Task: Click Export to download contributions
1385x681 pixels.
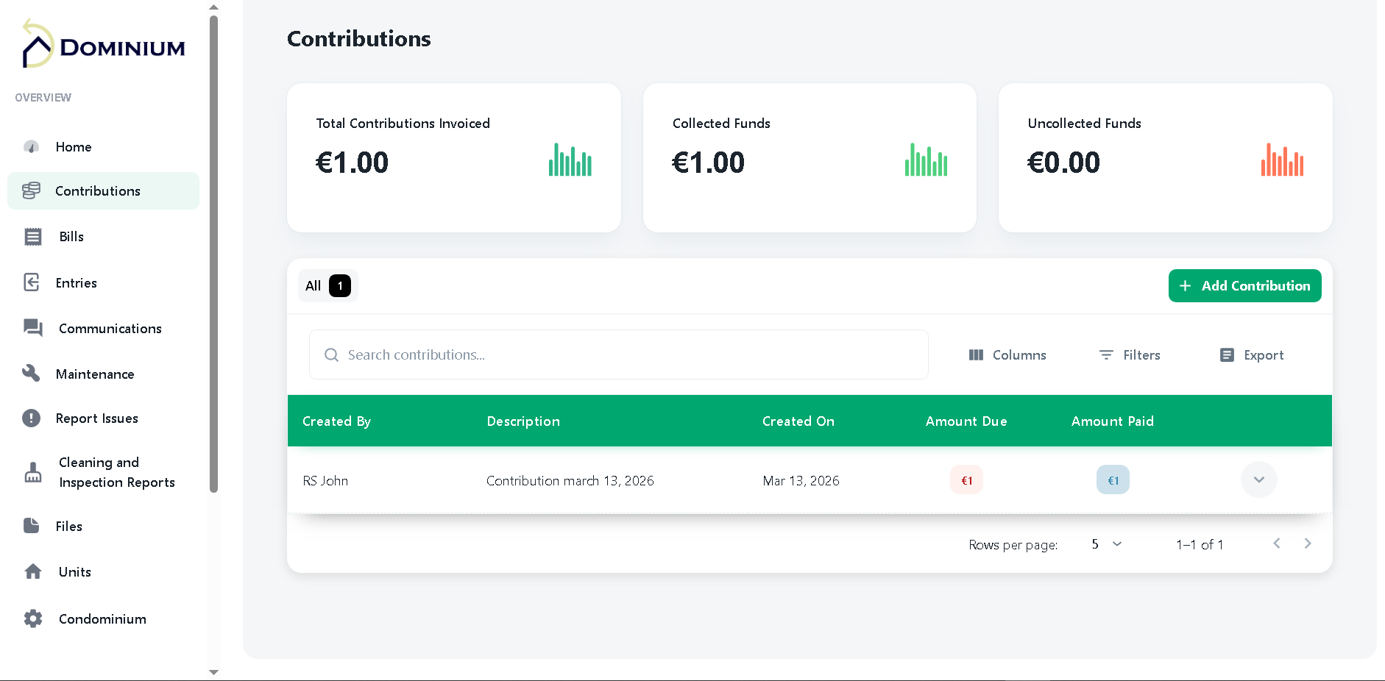Action: [x=1251, y=354]
